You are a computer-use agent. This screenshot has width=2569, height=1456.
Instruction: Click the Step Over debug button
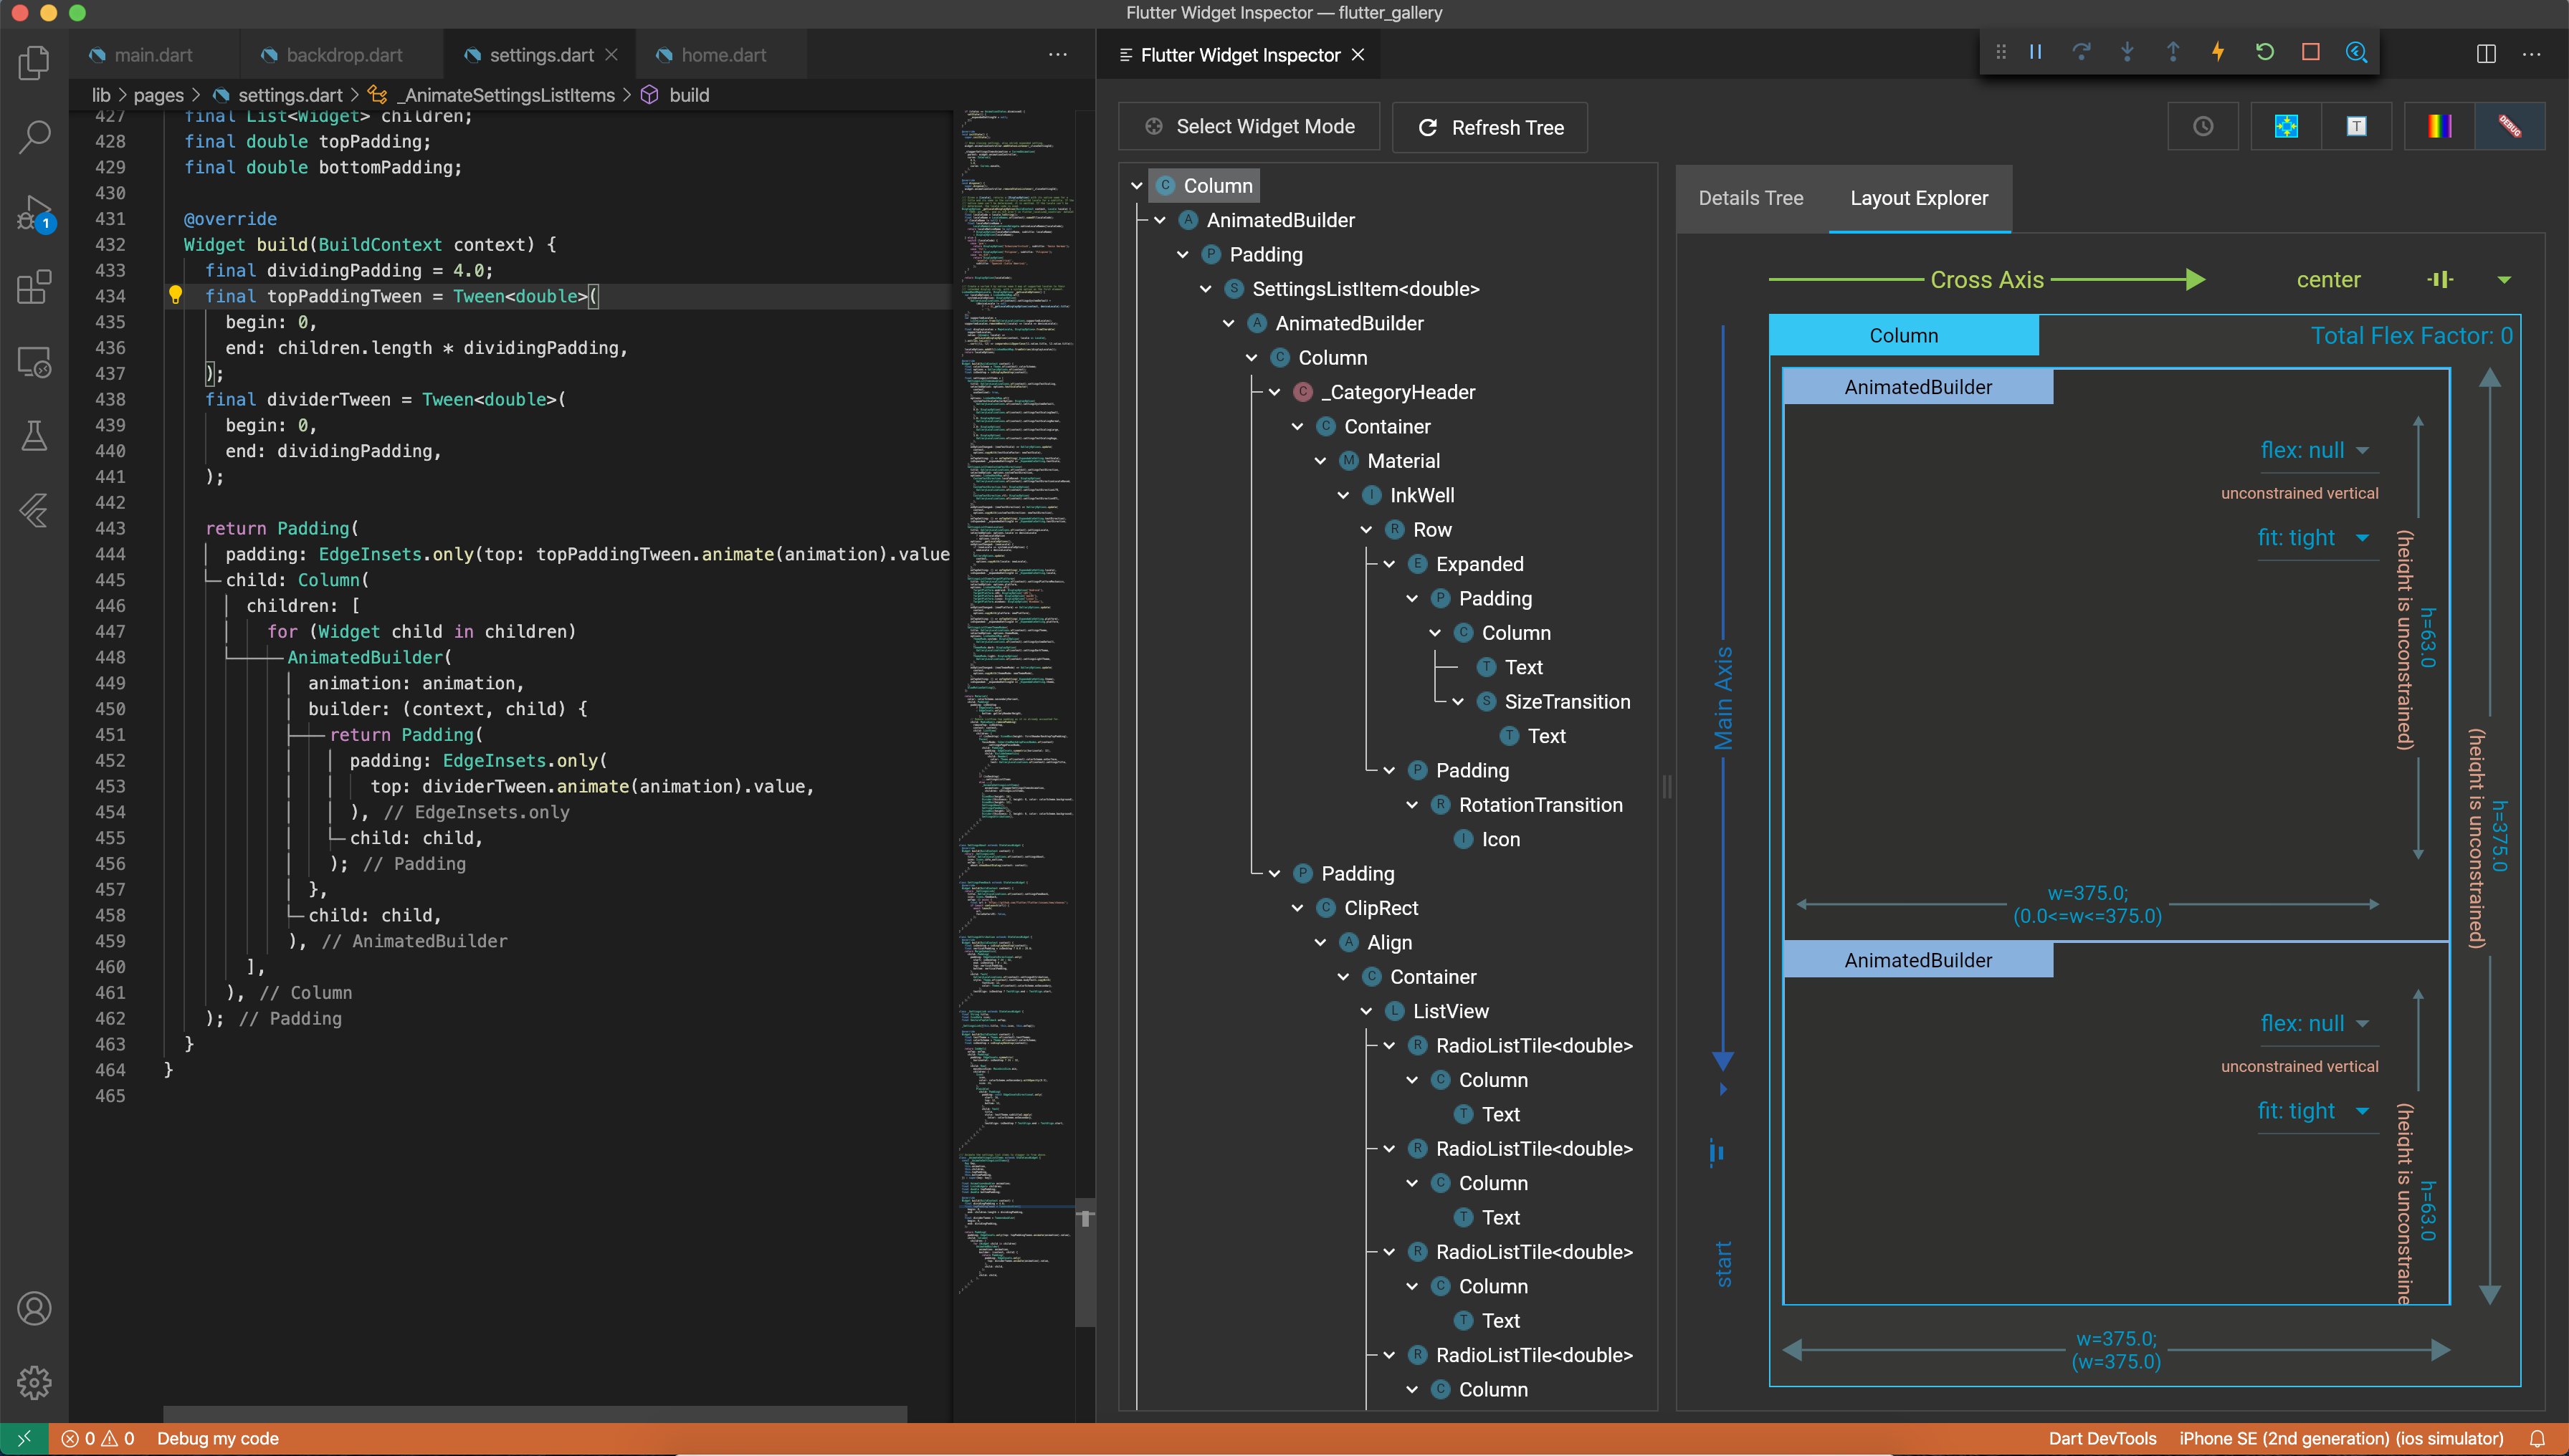coord(2081,52)
